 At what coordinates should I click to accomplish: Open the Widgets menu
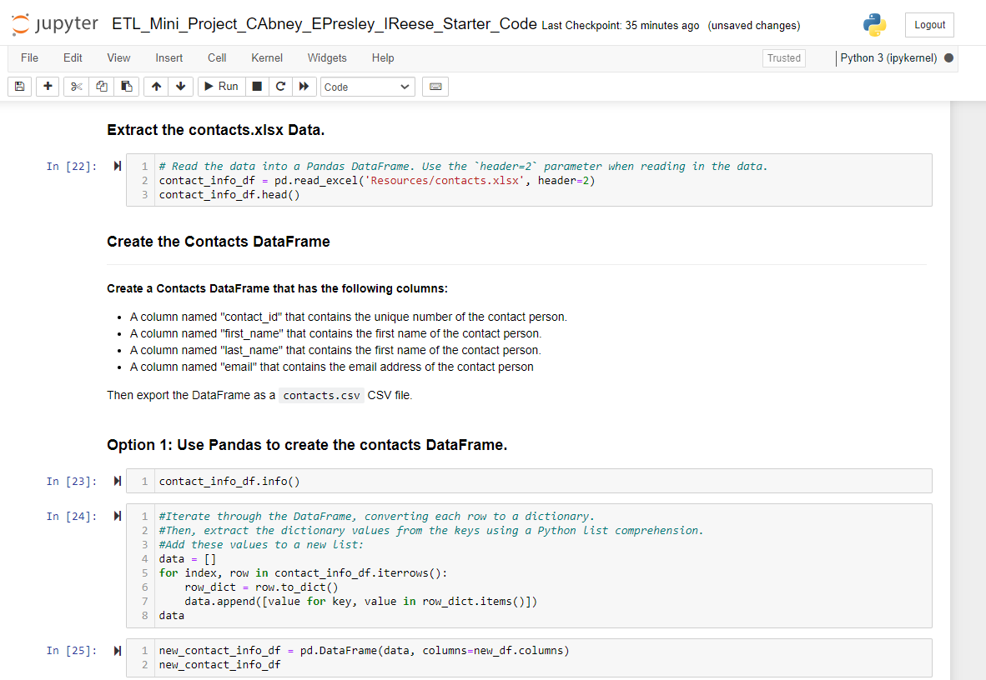[326, 57]
